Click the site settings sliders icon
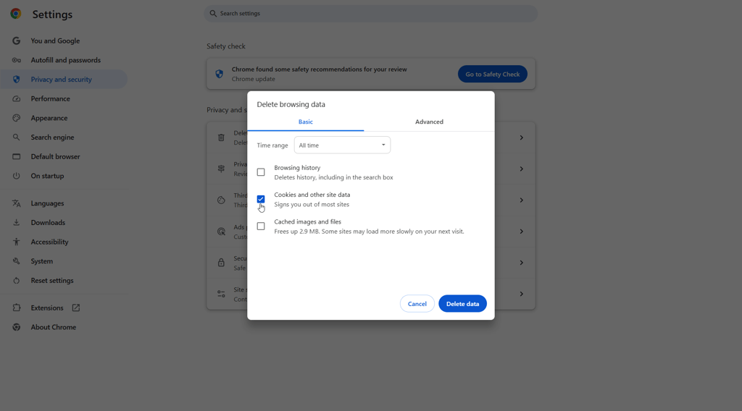Viewport: 742px width, 411px height. coord(221,294)
